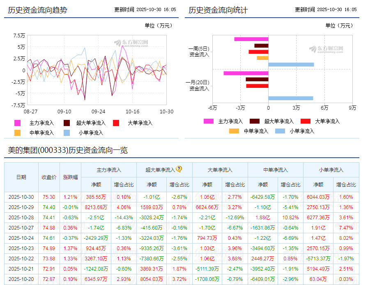
Task: Click the 6624.66万 large order value
Action: (x=207, y=207)
